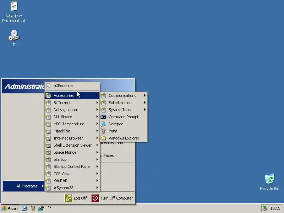Click the Paint brush cup icon
The height and width of the screenshot is (213, 284).
103,131
